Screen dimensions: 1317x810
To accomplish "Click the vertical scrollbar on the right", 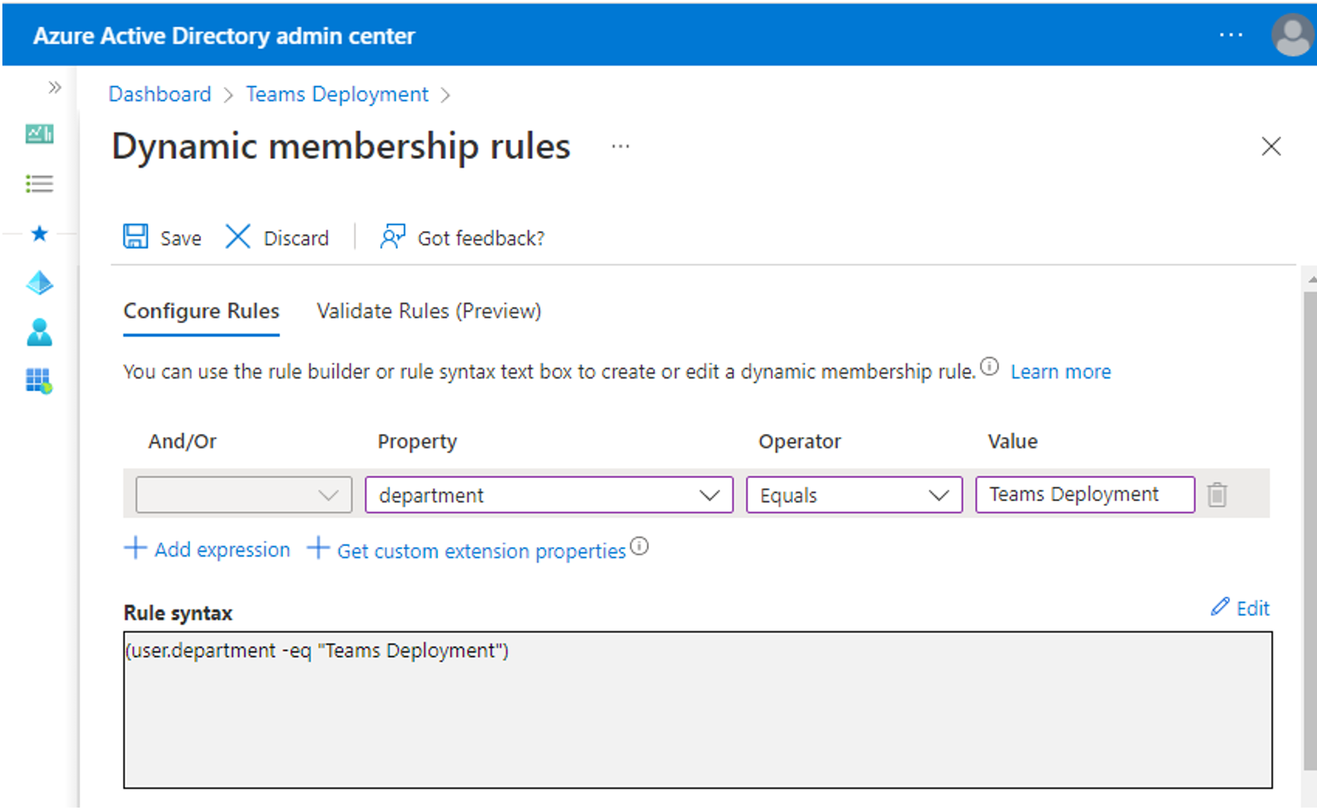I will point(1310,529).
